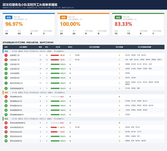Click the green rank 6 badge
The image size is (167, 151).
(6, 78)
